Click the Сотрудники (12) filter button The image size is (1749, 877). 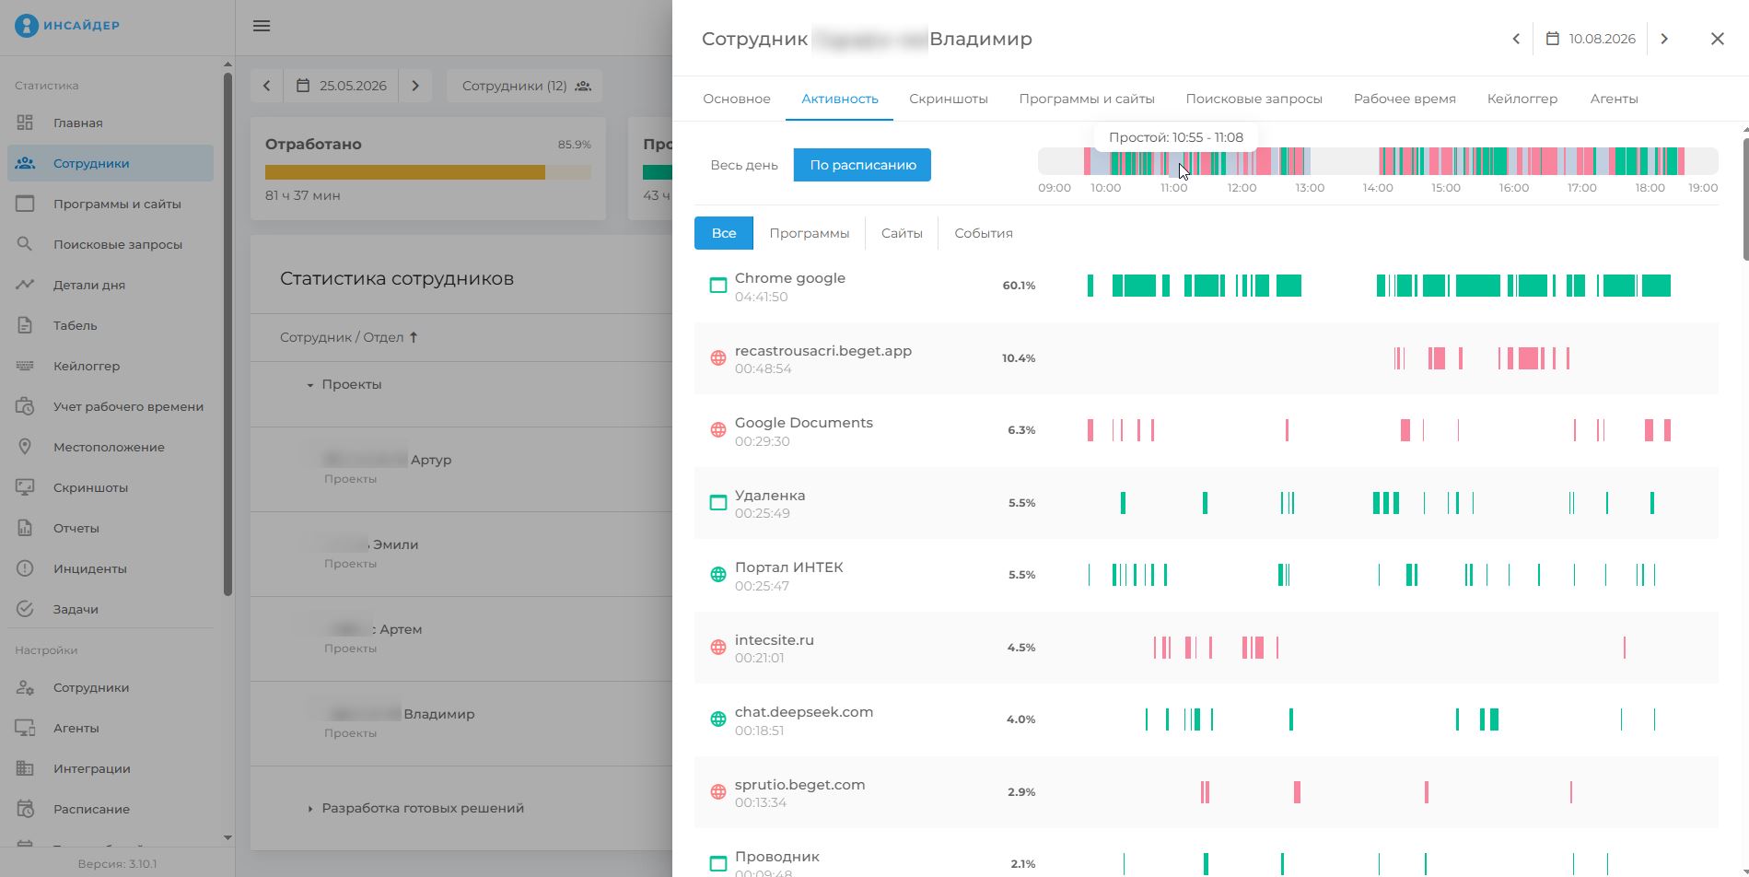click(x=525, y=86)
